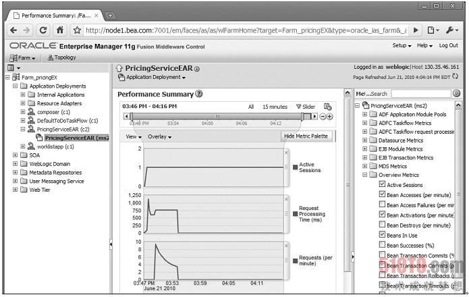
Task: Select the All time range link
Action: [250, 107]
